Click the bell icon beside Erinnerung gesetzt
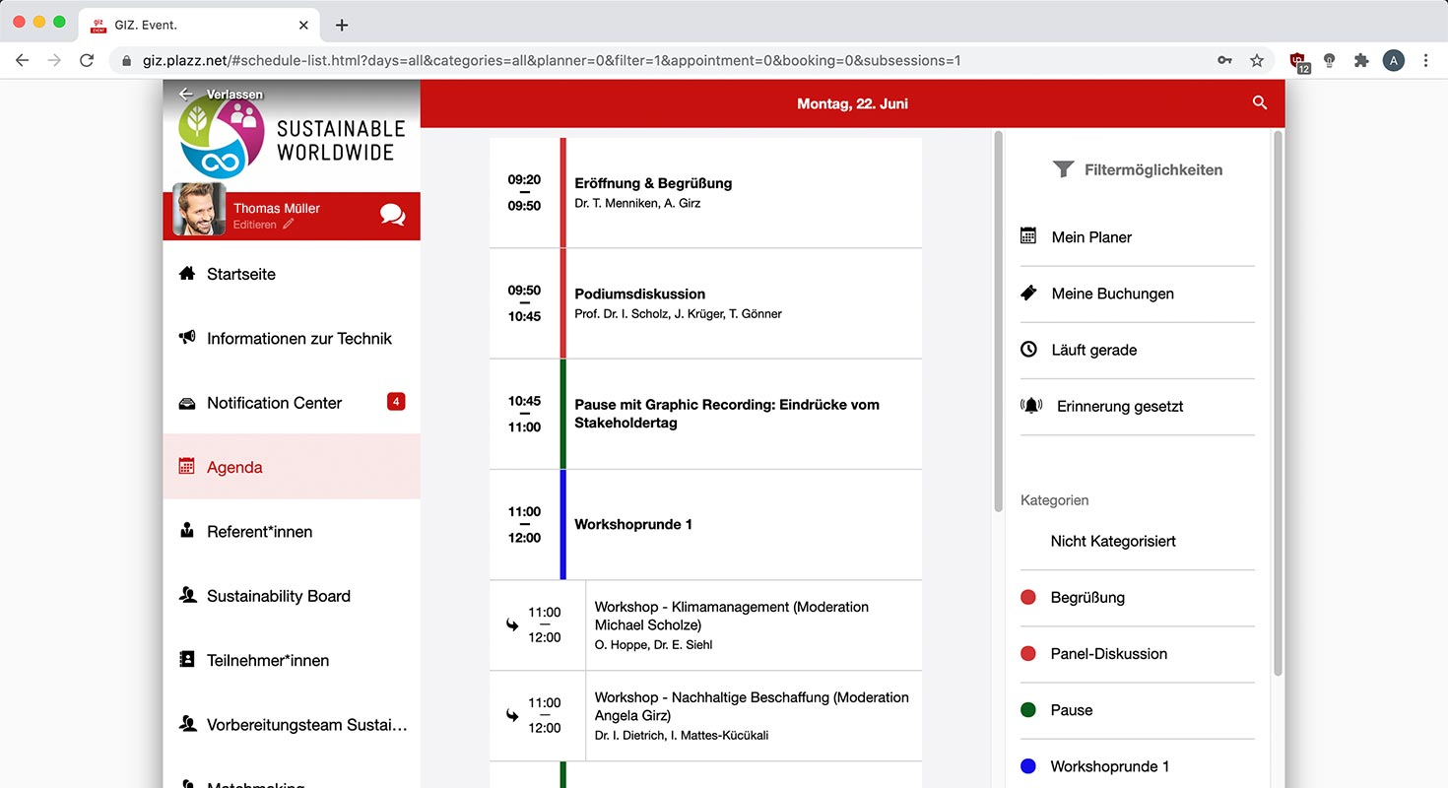Viewport: 1448px width, 788px height. pos(1031,406)
